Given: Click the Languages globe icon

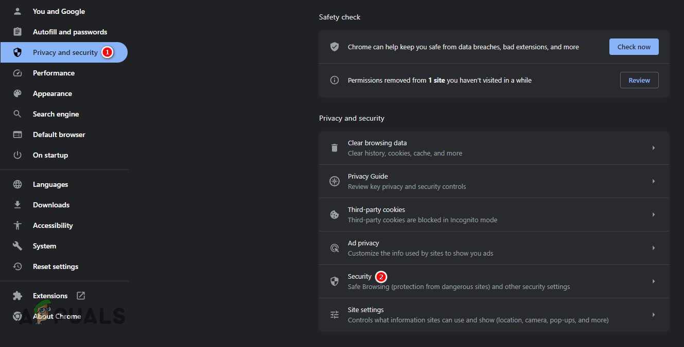Looking at the screenshot, I should (x=17, y=184).
